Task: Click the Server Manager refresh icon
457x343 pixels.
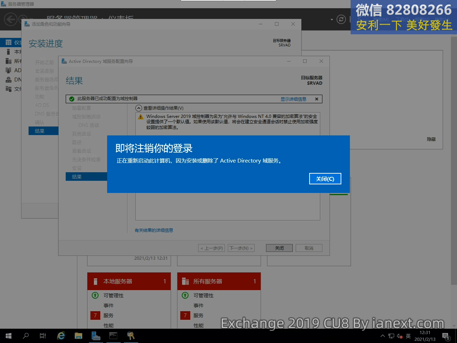Action: [341, 19]
